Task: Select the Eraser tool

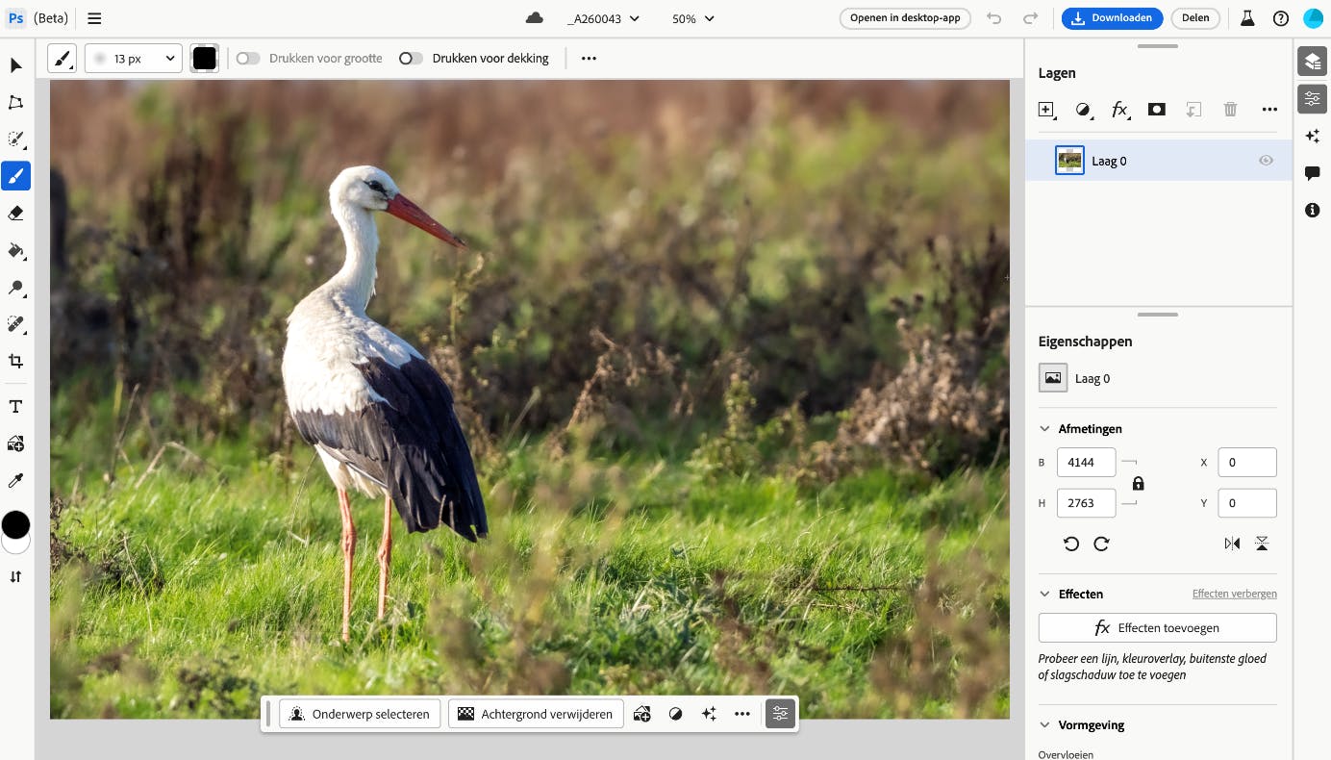Action: [x=15, y=213]
